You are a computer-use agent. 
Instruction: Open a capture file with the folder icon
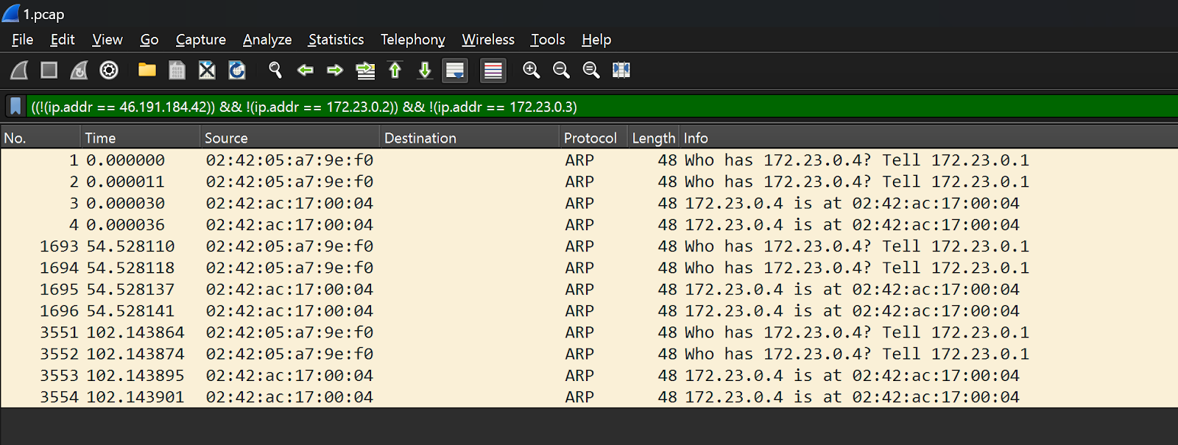(x=147, y=70)
